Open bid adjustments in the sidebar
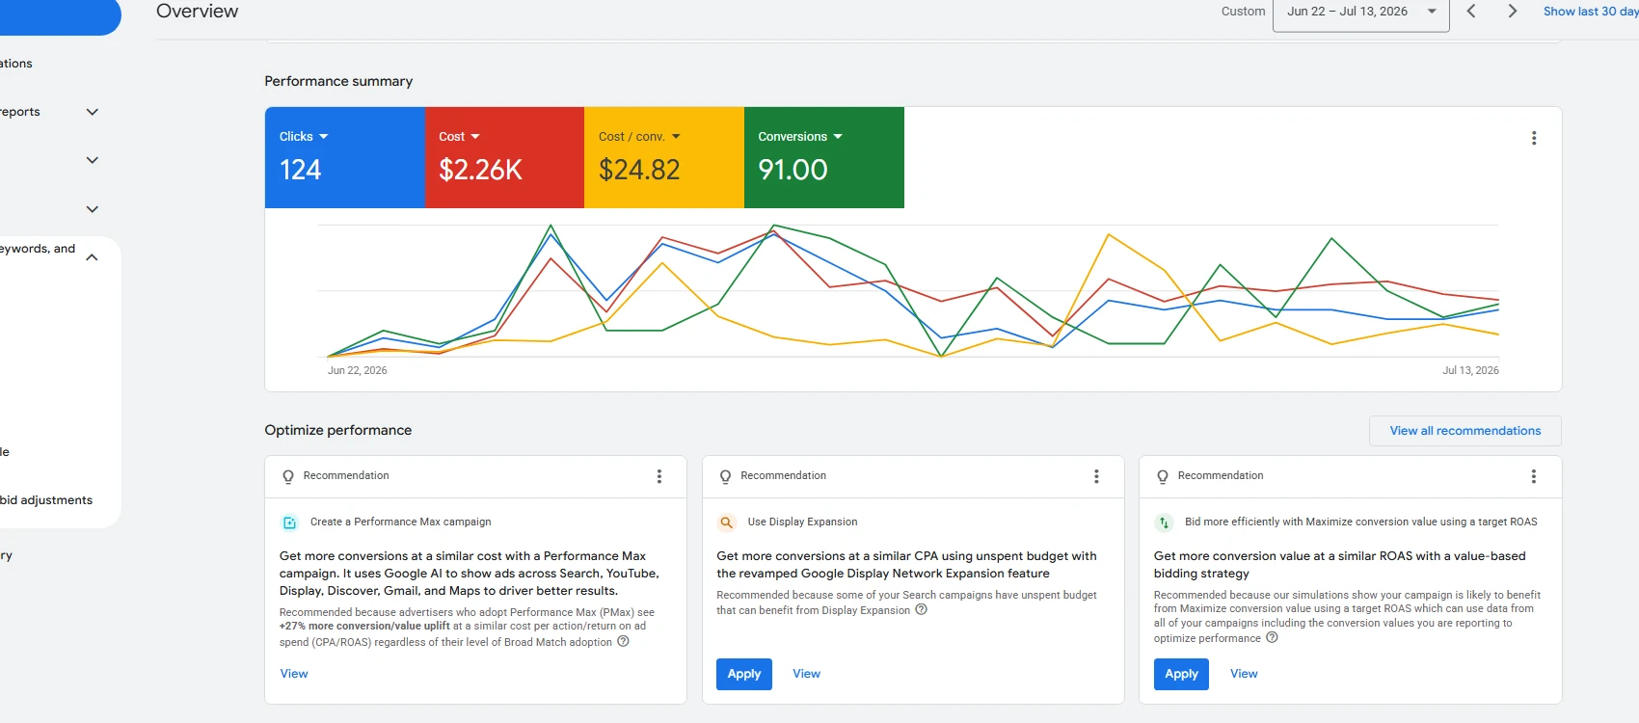The height and width of the screenshot is (723, 1639). click(46, 500)
